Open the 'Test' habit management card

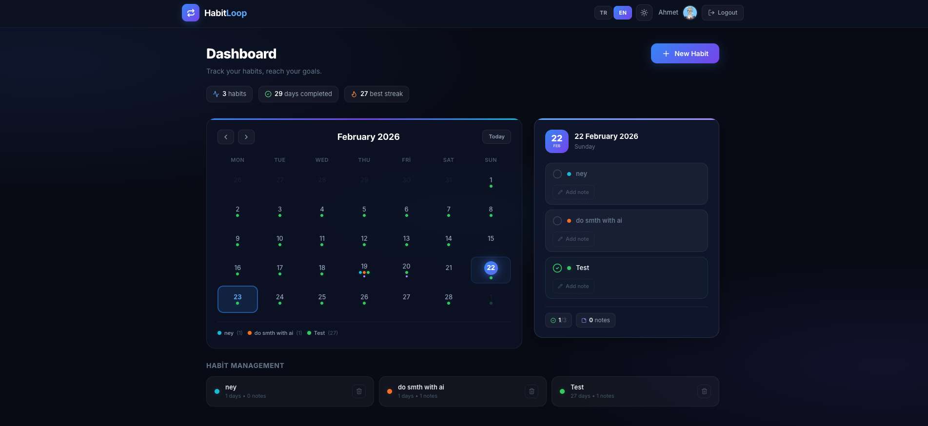point(635,391)
